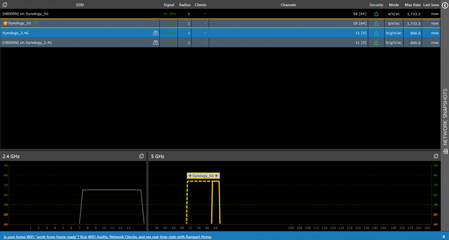Click the yellow star beside Synology_5G

5,23
